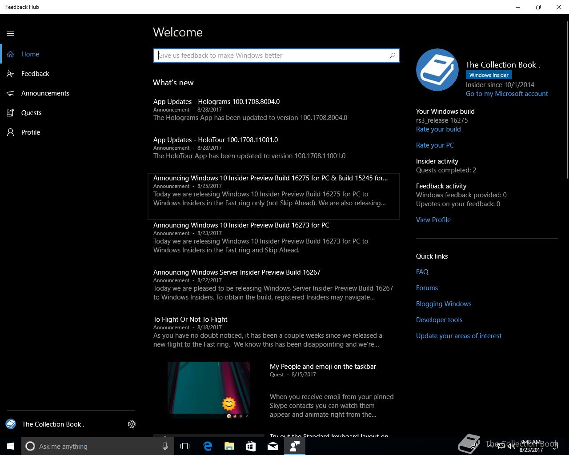Screen dimensions: 569x455
Task: Click the Rate your PC link
Action: tap(435, 145)
